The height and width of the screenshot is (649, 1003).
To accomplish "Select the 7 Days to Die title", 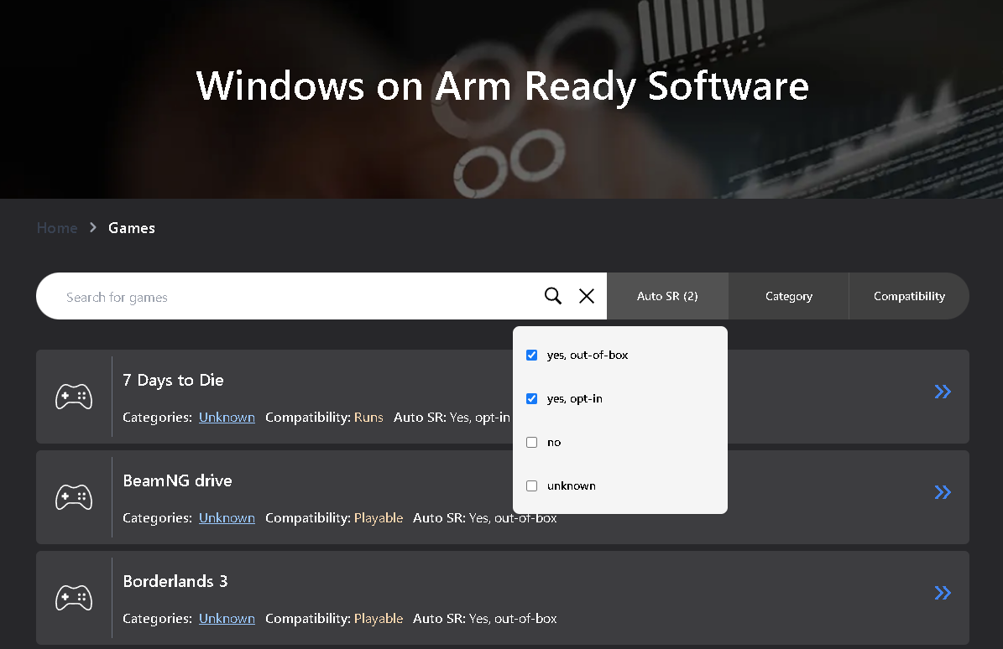I will coord(174,380).
